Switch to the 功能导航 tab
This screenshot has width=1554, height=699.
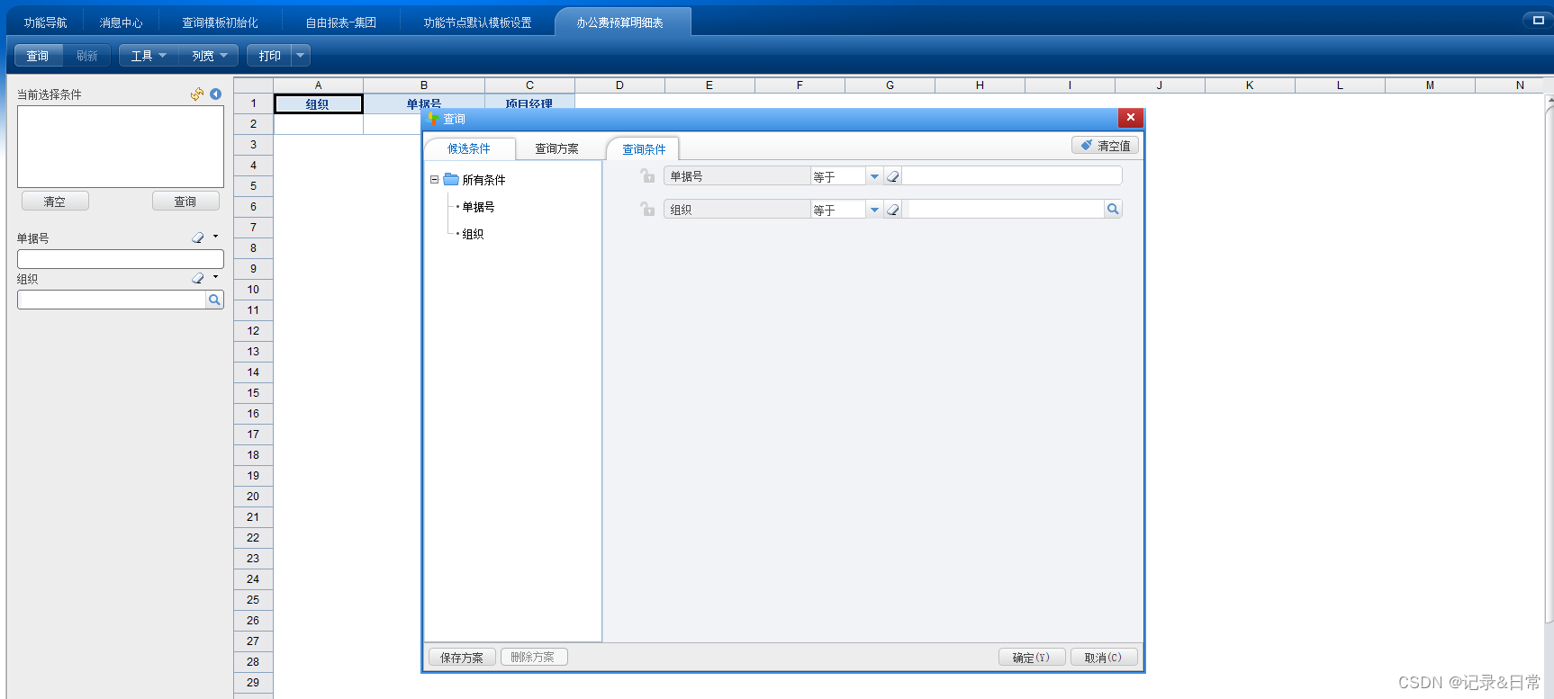click(x=45, y=22)
